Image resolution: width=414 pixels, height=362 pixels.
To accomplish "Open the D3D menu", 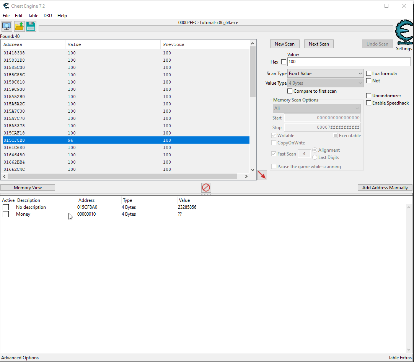I will pos(48,16).
